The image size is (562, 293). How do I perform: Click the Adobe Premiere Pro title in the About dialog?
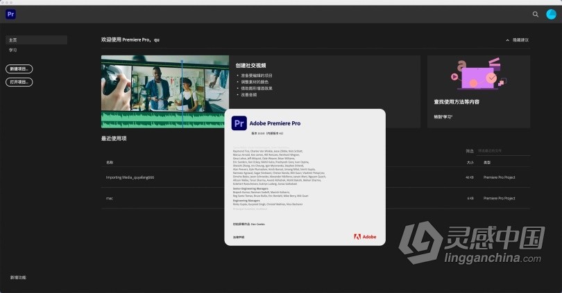[275, 123]
